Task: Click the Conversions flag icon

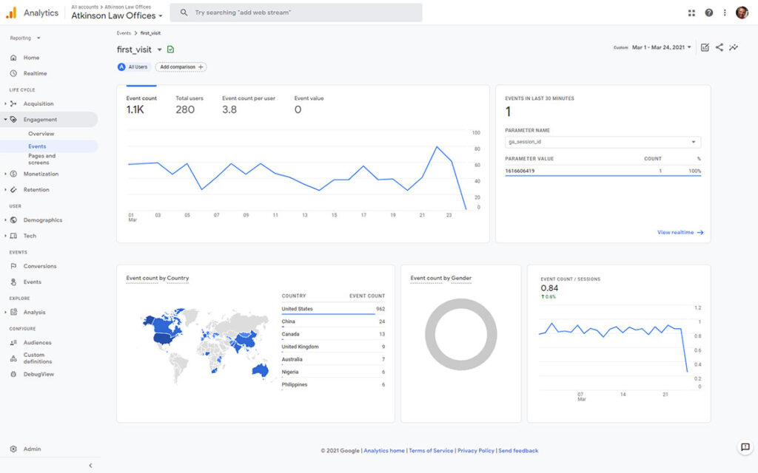Action: 13,266
